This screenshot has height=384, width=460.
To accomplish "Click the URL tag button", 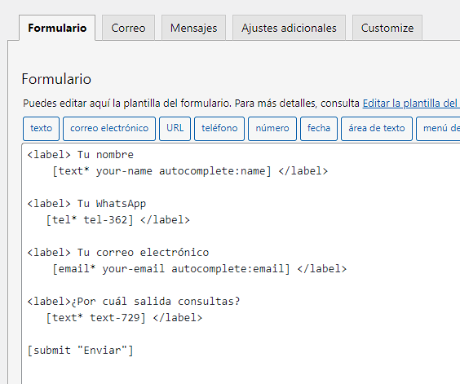I will coord(175,129).
